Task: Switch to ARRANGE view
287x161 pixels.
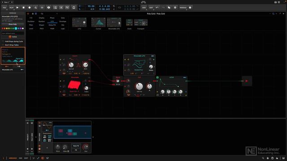Action: coord(13,158)
